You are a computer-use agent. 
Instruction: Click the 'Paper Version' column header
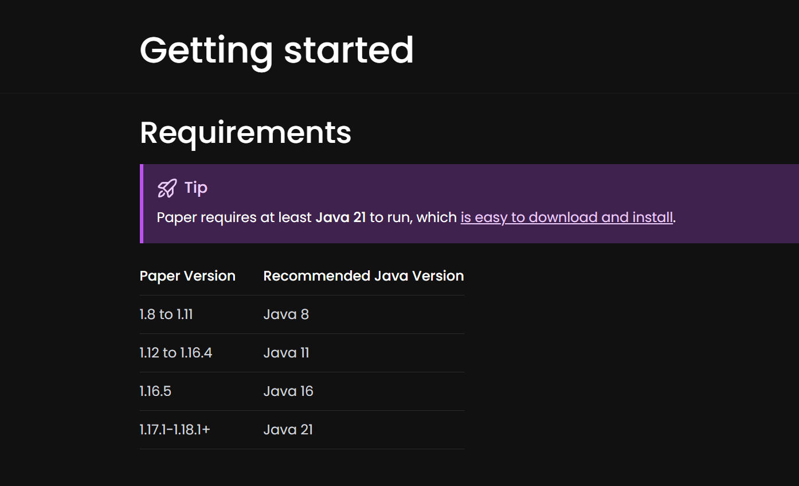pos(187,276)
